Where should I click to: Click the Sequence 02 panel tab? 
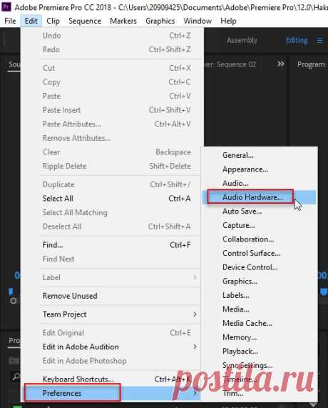tap(230, 64)
